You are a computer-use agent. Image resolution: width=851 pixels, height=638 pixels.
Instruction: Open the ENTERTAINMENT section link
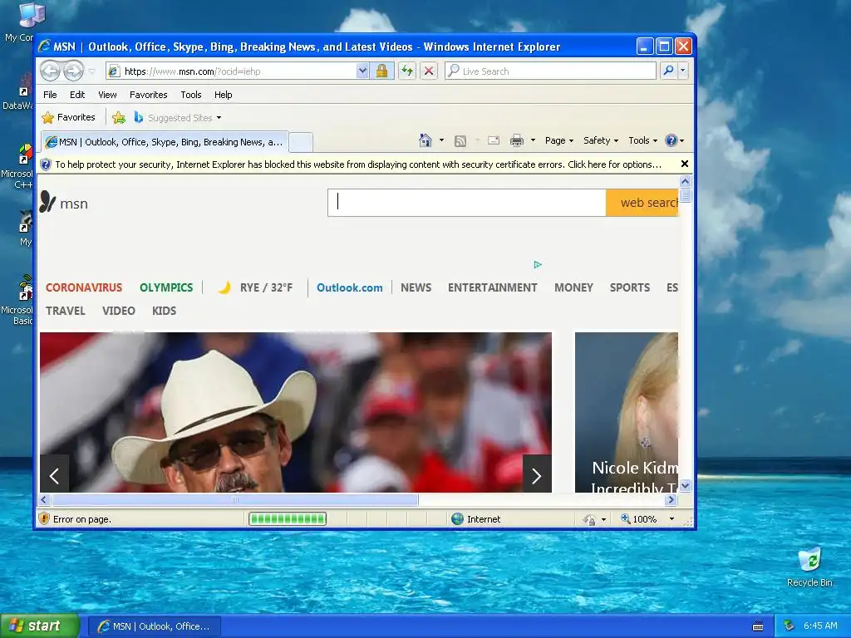(x=492, y=287)
